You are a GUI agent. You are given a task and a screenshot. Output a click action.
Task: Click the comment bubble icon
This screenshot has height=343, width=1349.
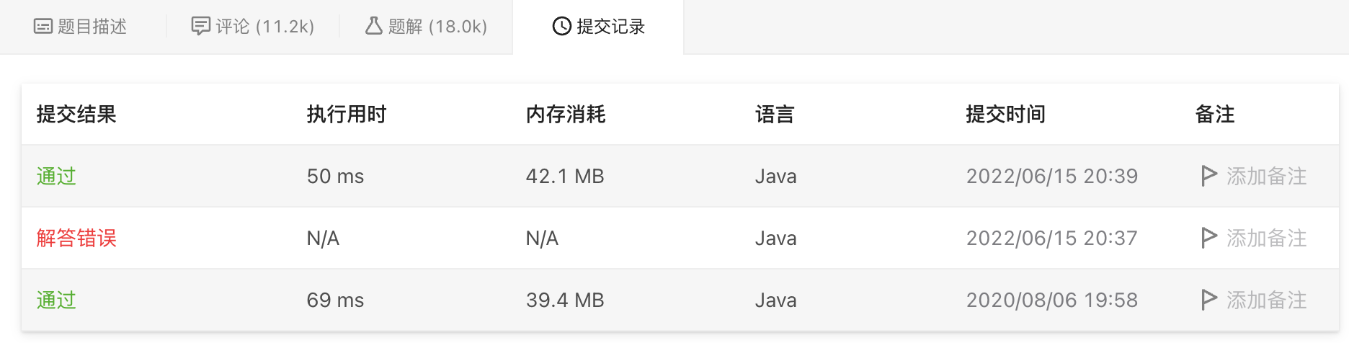[200, 27]
